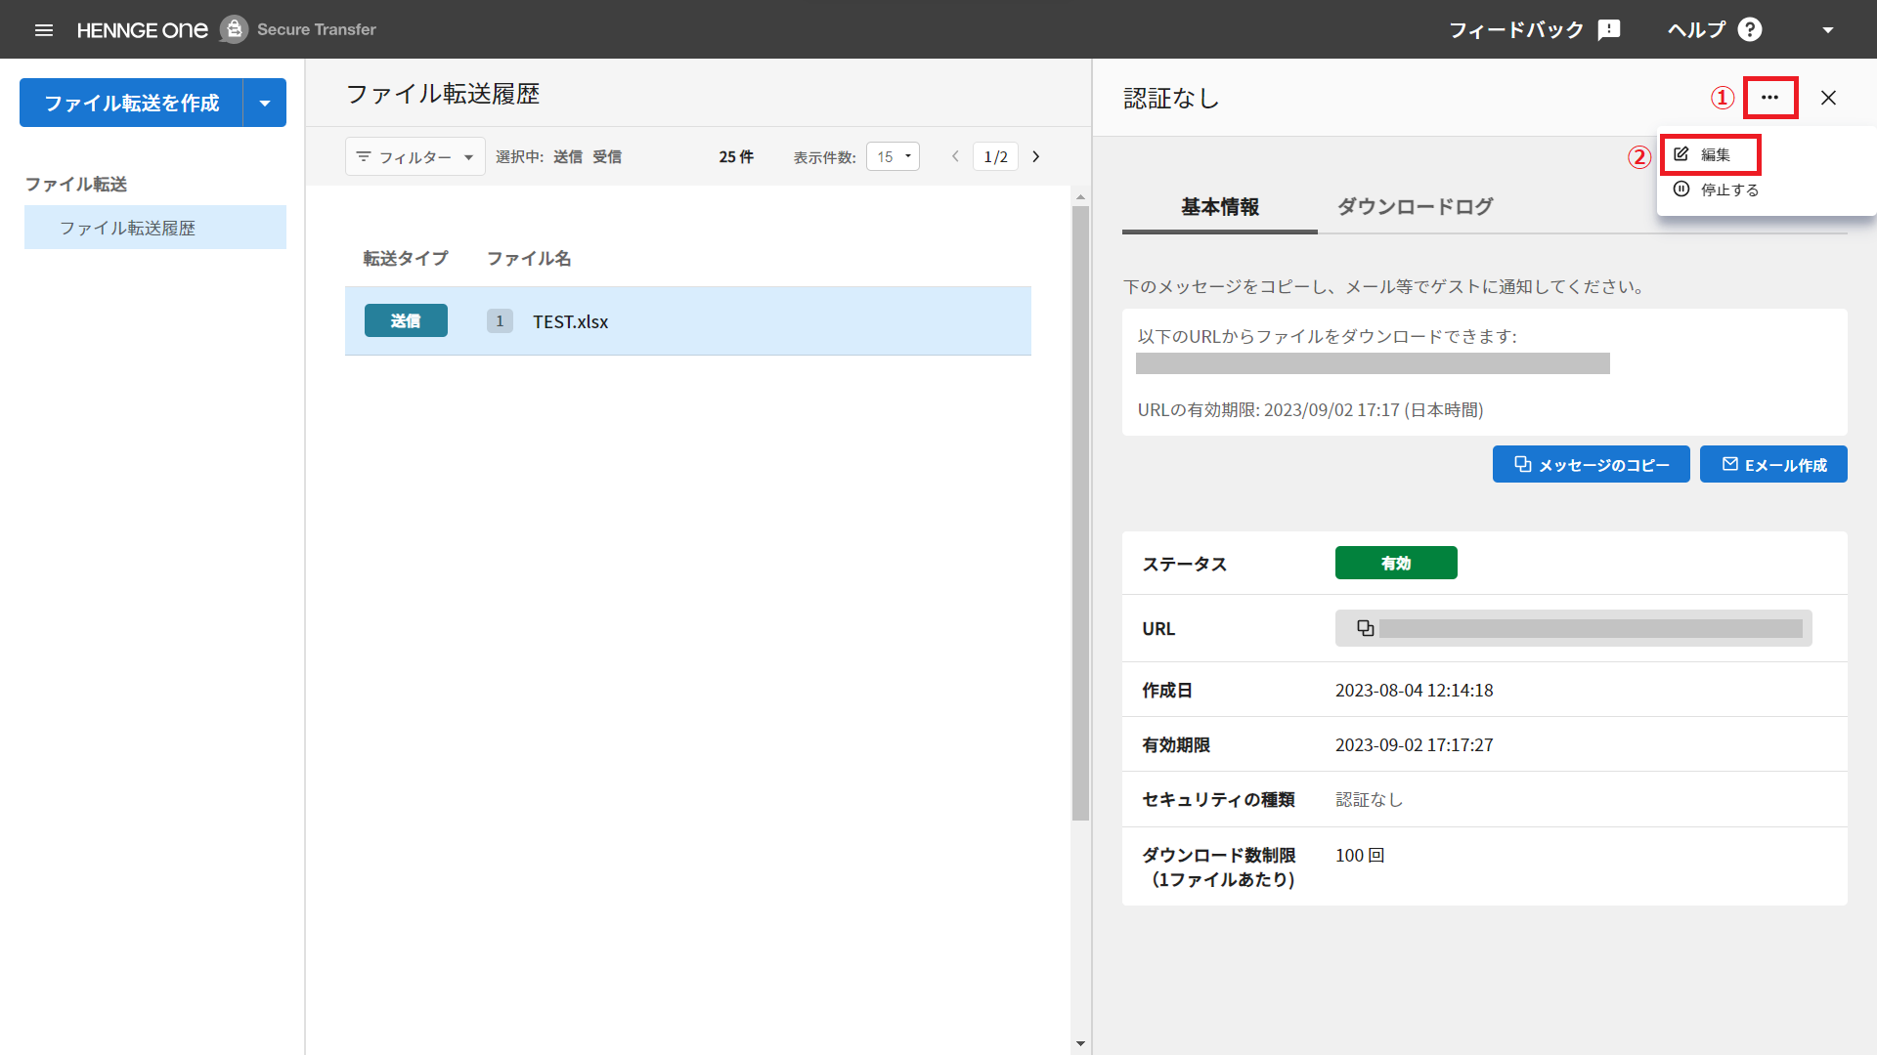Screen dimensions: 1877x1055
Task: Click the HENNGE One Secure Transfer logo
Action: pos(227,29)
